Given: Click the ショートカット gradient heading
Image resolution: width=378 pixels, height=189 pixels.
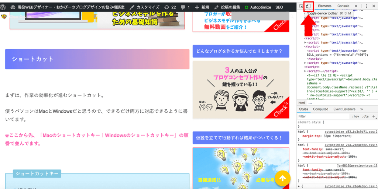Looking at the screenshot, I should [x=97, y=59].
